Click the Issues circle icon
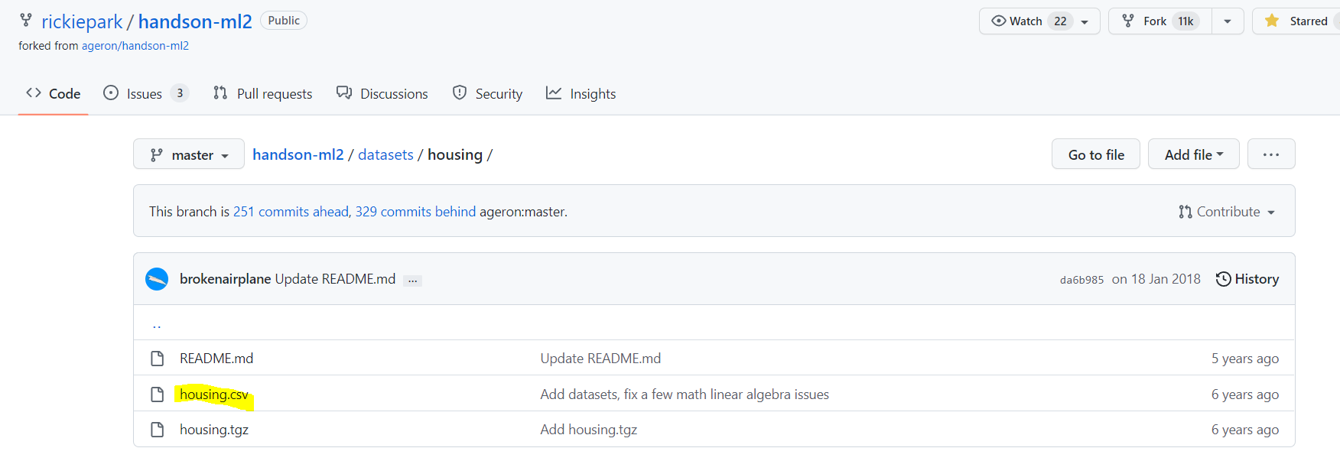This screenshot has width=1340, height=461. (111, 93)
